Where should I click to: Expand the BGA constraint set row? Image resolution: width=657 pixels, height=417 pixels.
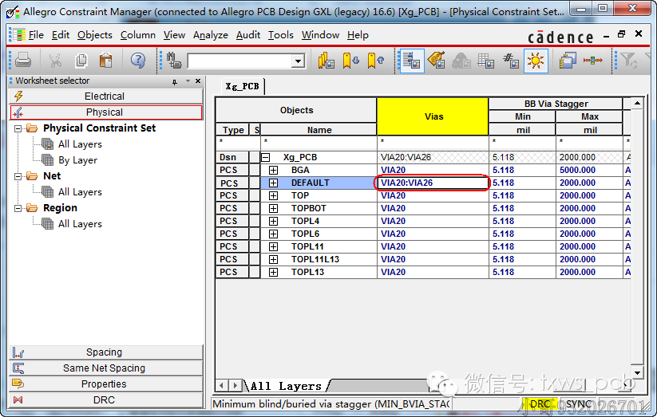273,170
